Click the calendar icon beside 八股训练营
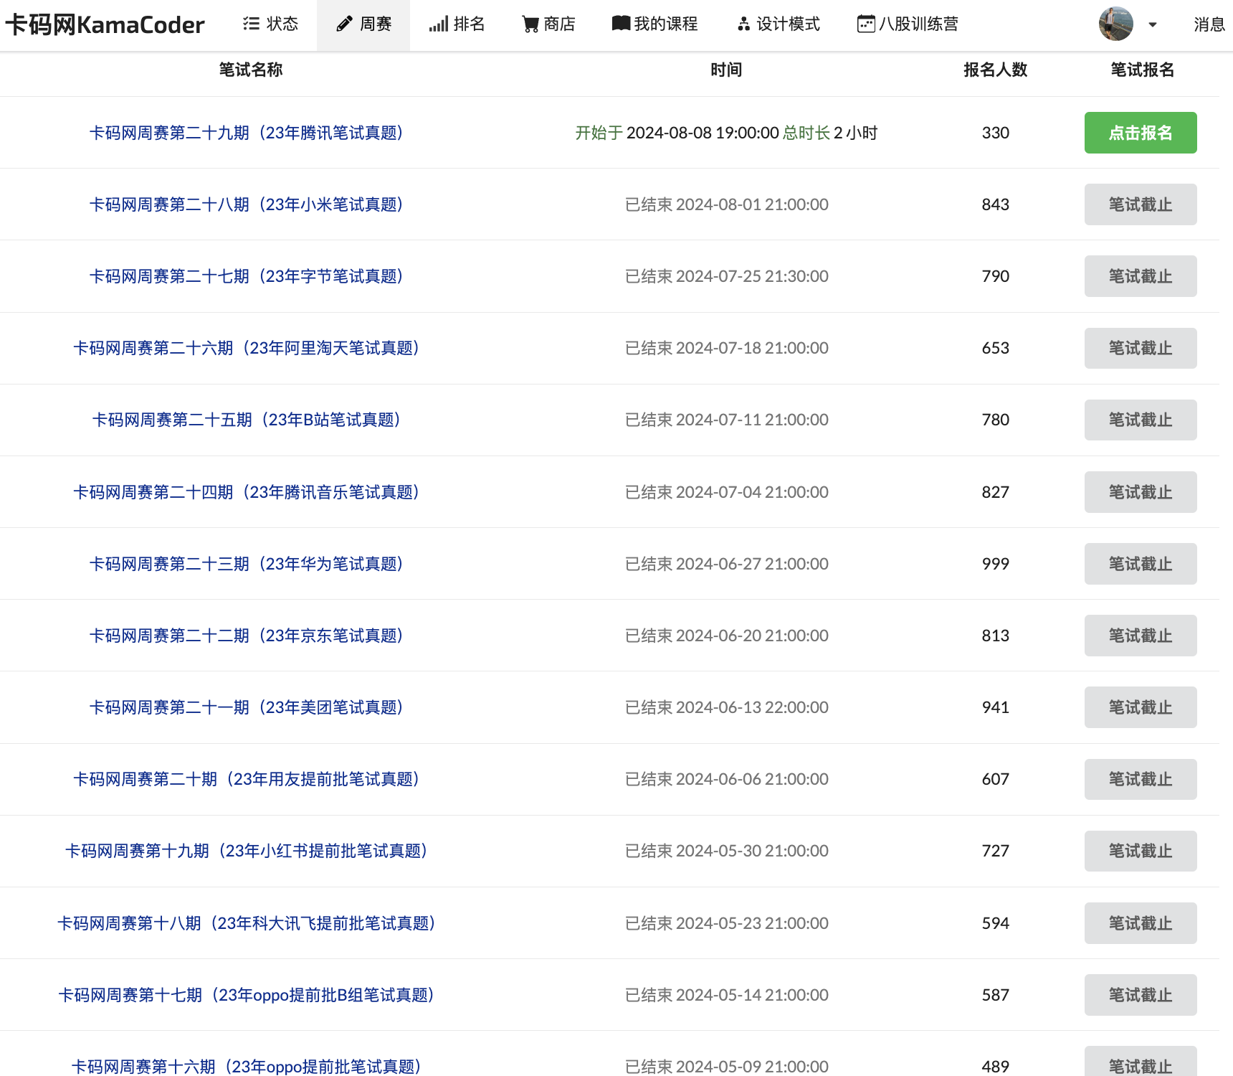The width and height of the screenshot is (1233, 1076). [x=866, y=24]
